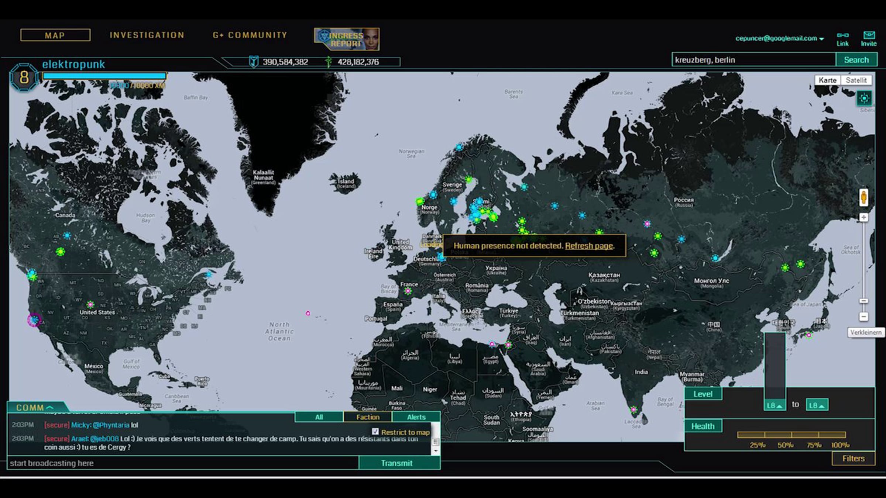Click the chat scrollbar handle
Viewport: 886px width, 498px height.
436,442
